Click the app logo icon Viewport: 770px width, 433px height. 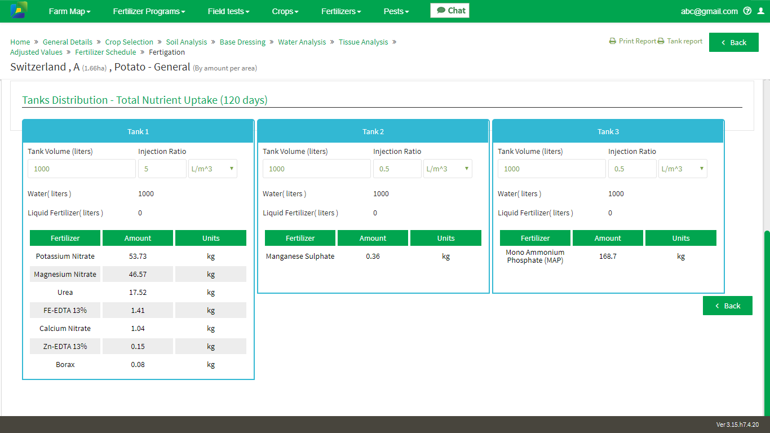(19, 11)
